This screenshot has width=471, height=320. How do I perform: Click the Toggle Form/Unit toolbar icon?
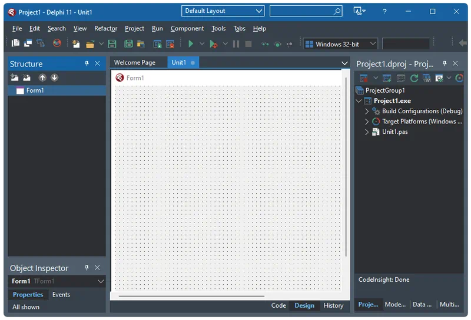41,43
